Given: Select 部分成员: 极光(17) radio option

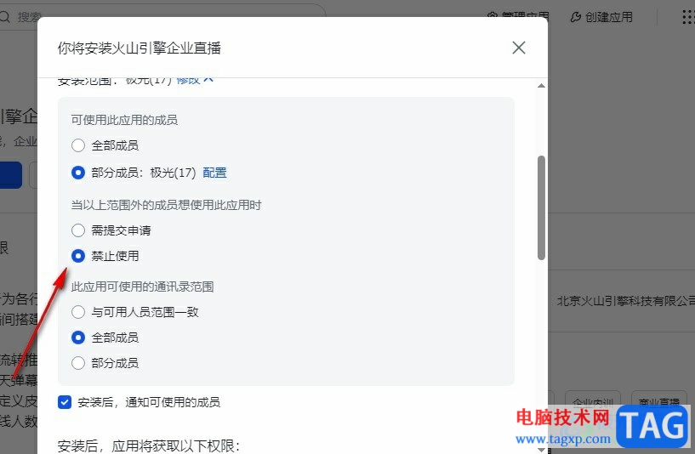Looking at the screenshot, I should click(x=78, y=173).
